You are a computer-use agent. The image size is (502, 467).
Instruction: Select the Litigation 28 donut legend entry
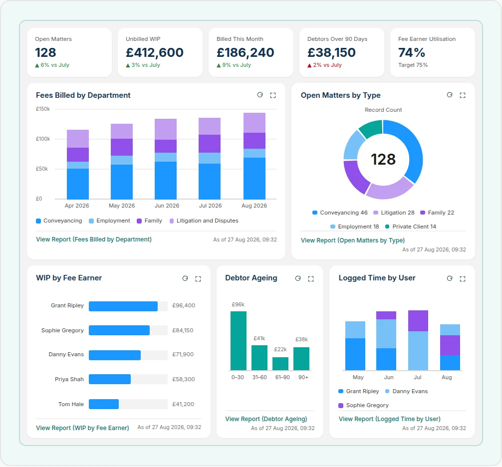click(394, 213)
